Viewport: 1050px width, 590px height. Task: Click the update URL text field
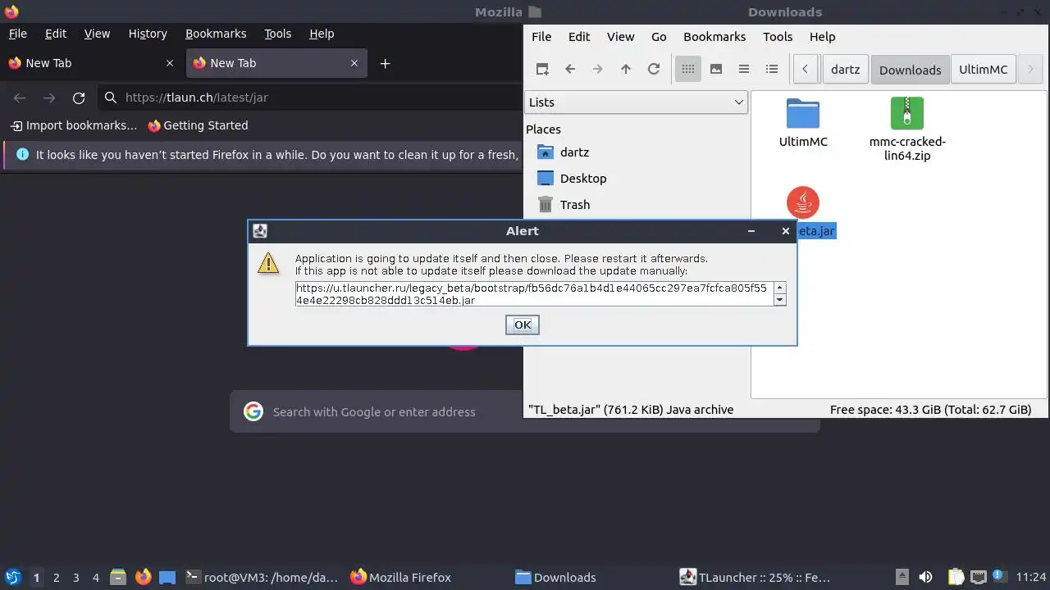pyautogui.click(x=535, y=294)
